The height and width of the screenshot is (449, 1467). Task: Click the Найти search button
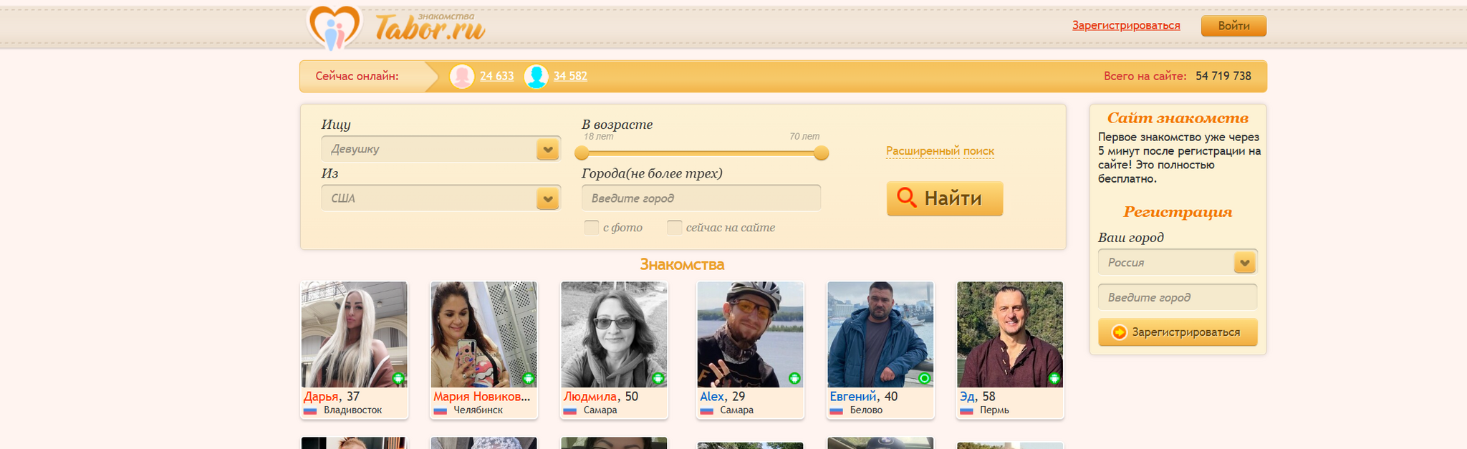pyautogui.click(x=945, y=198)
